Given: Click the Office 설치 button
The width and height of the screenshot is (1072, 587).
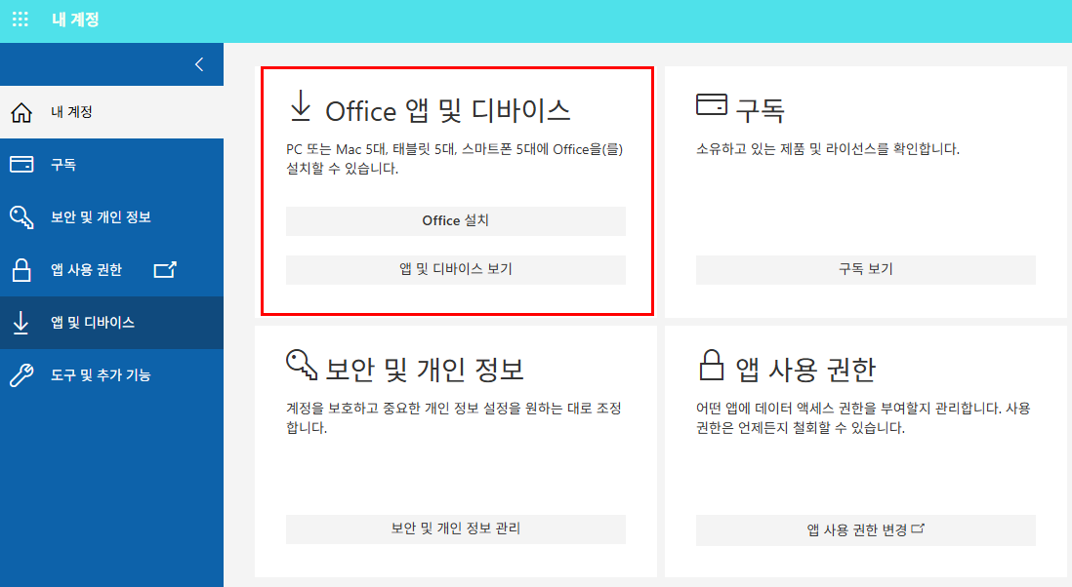Looking at the screenshot, I should click(455, 221).
